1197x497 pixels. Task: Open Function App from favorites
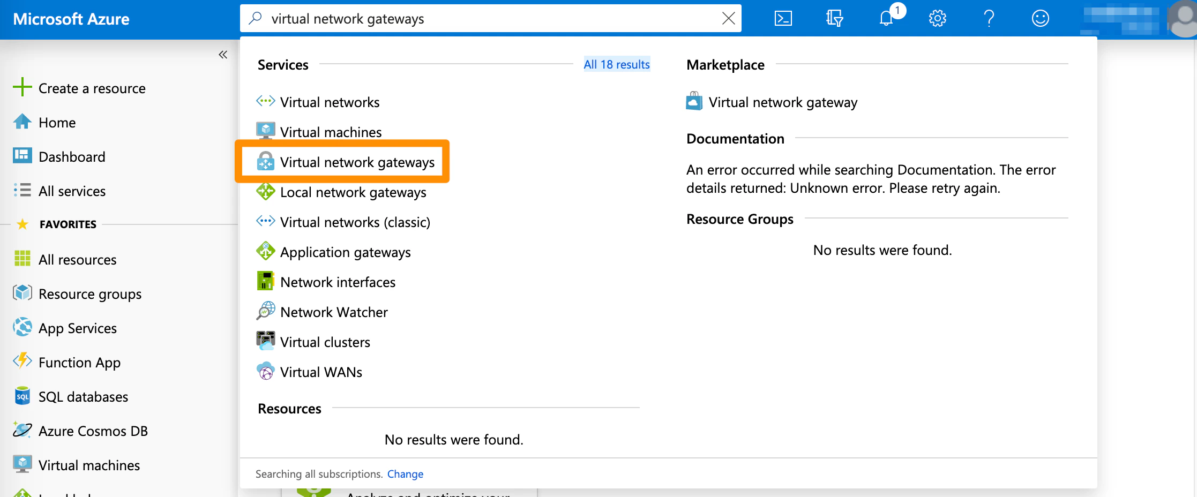[79, 362]
